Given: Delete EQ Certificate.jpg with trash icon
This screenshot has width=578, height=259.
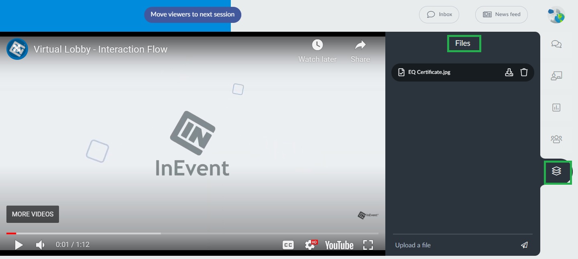Looking at the screenshot, I should [524, 72].
